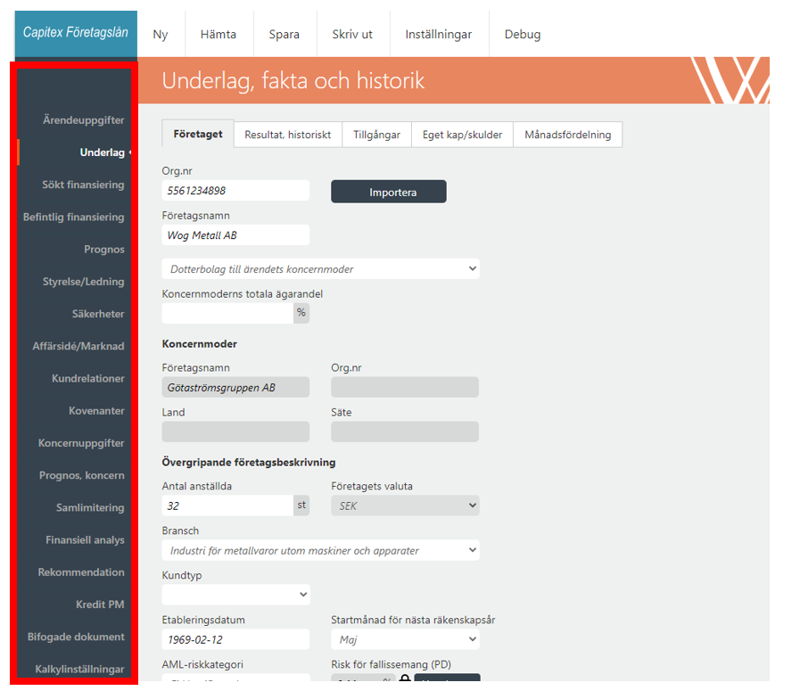Click the Underlag, fakta och historik heading
This screenshot has width=800, height=699.
[293, 80]
